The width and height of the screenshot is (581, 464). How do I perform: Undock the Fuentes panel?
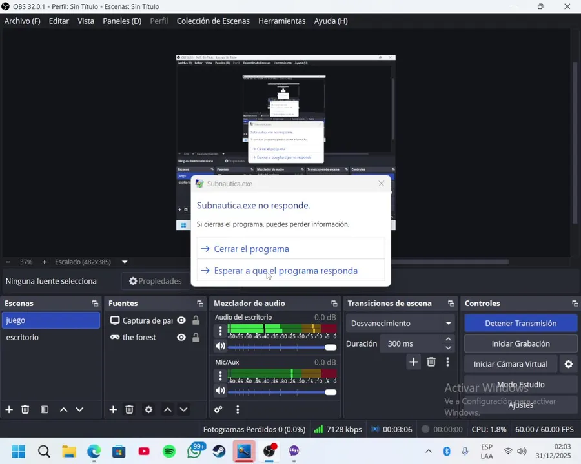[x=200, y=304]
